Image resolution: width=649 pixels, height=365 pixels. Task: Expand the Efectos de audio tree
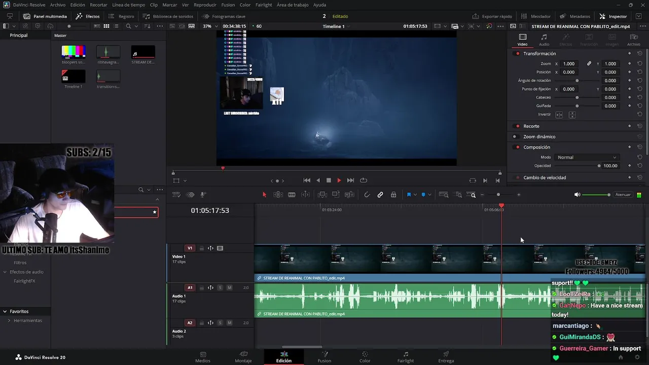click(5, 272)
